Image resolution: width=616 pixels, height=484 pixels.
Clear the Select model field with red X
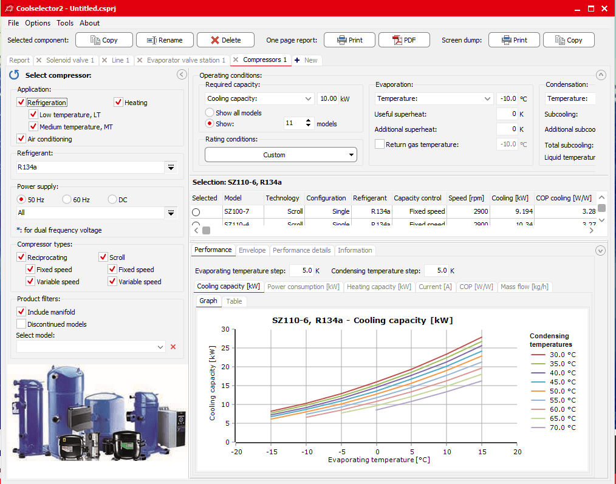tap(173, 347)
